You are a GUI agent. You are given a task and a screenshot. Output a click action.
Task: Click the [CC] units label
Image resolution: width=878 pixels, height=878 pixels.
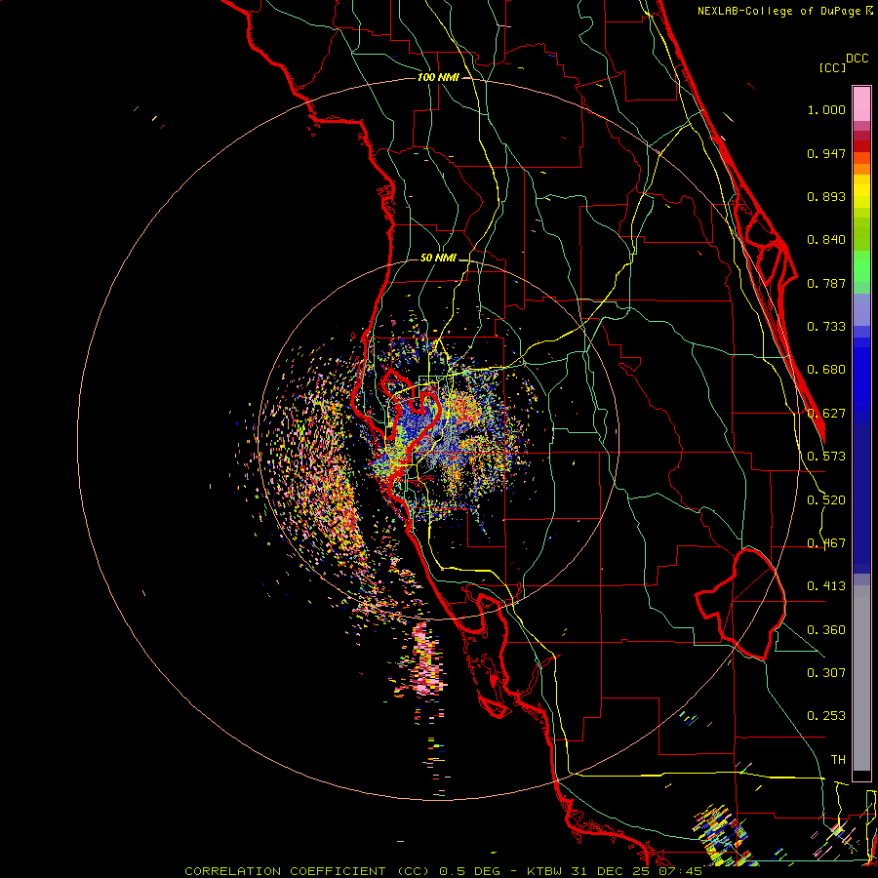pyautogui.click(x=833, y=67)
